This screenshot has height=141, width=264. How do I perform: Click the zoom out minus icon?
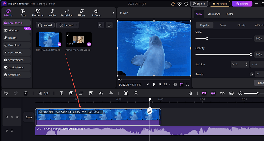coord(241,93)
